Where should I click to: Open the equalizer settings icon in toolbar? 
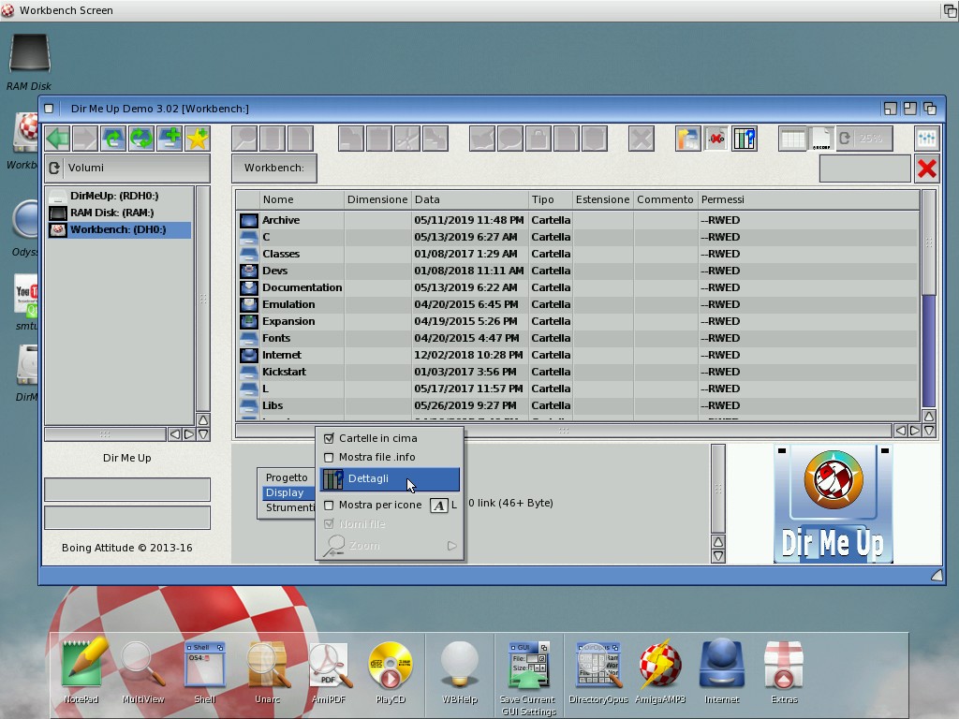pos(925,139)
